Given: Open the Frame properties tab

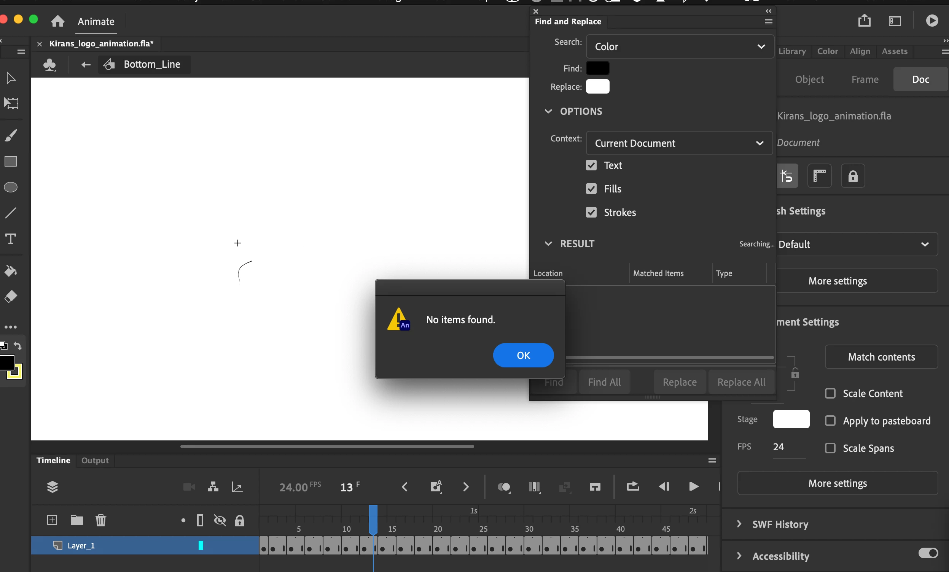Looking at the screenshot, I should pos(865,79).
